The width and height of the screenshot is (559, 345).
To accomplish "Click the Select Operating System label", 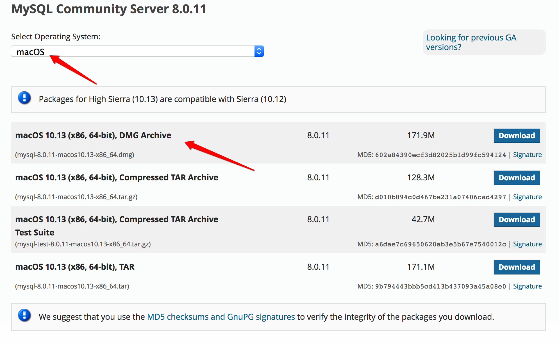I will tap(56, 37).
